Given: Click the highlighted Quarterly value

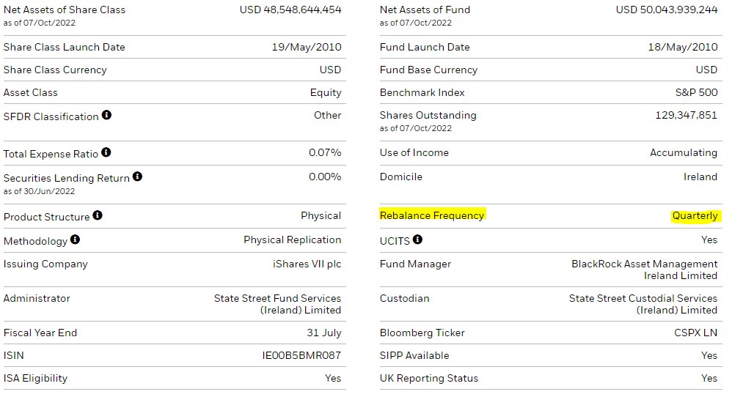Looking at the screenshot, I should click(x=695, y=216).
